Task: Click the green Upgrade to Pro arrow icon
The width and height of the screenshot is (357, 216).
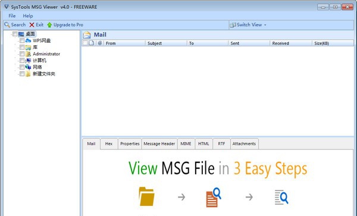Action: tap(49, 25)
